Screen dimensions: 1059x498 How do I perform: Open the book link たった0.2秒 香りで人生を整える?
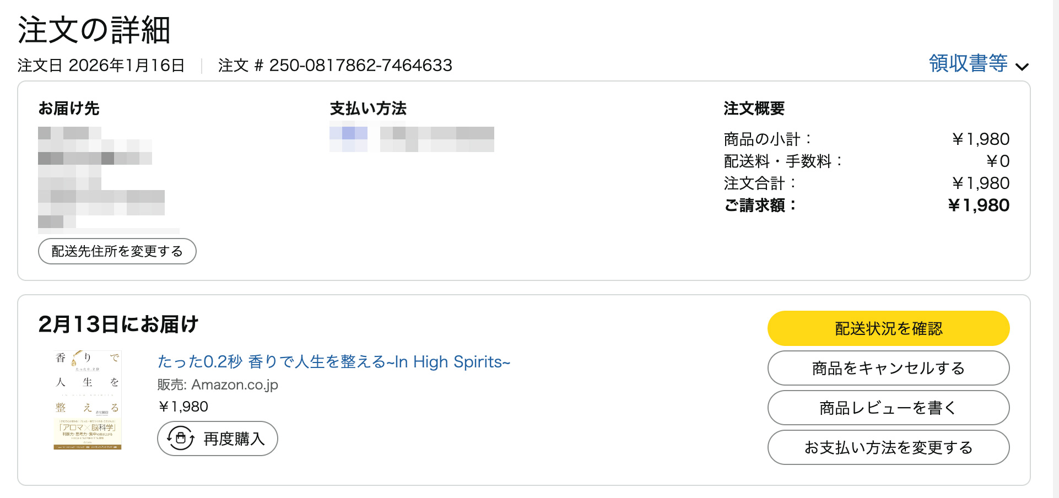[333, 362]
